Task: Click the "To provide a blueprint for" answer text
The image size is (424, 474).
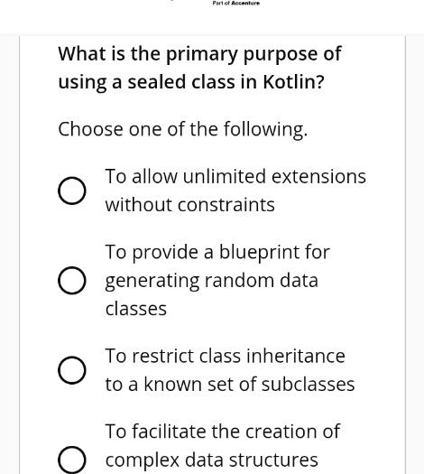Action: coord(217,253)
